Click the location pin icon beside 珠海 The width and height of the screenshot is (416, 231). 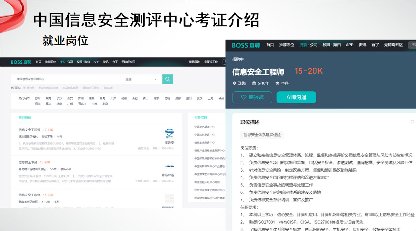[x=234, y=83]
